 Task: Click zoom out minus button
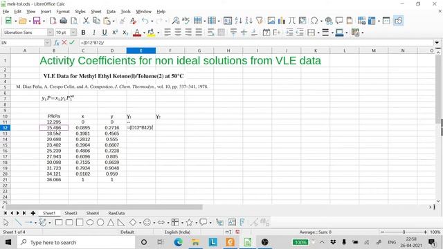tap(382, 232)
